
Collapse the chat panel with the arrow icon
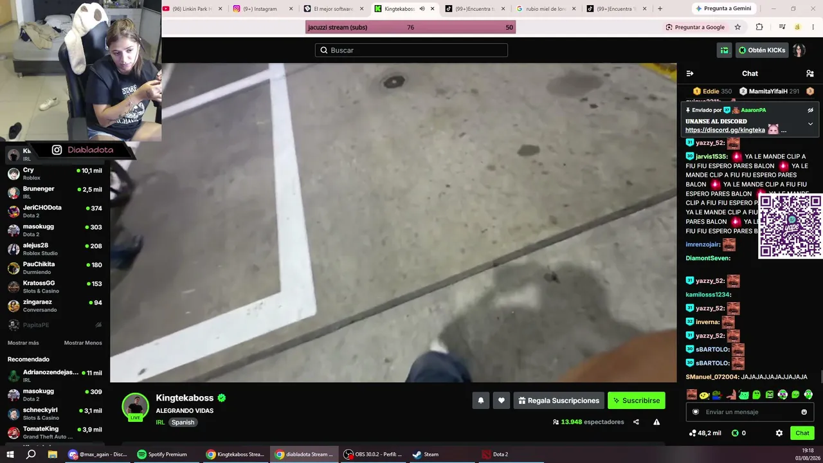tap(690, 73)
